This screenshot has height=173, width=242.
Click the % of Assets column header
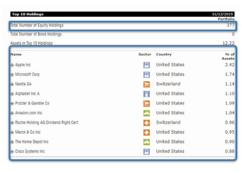click(228, 56)
